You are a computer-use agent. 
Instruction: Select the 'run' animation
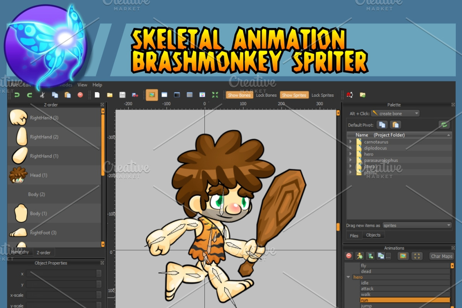pos(405,300)
